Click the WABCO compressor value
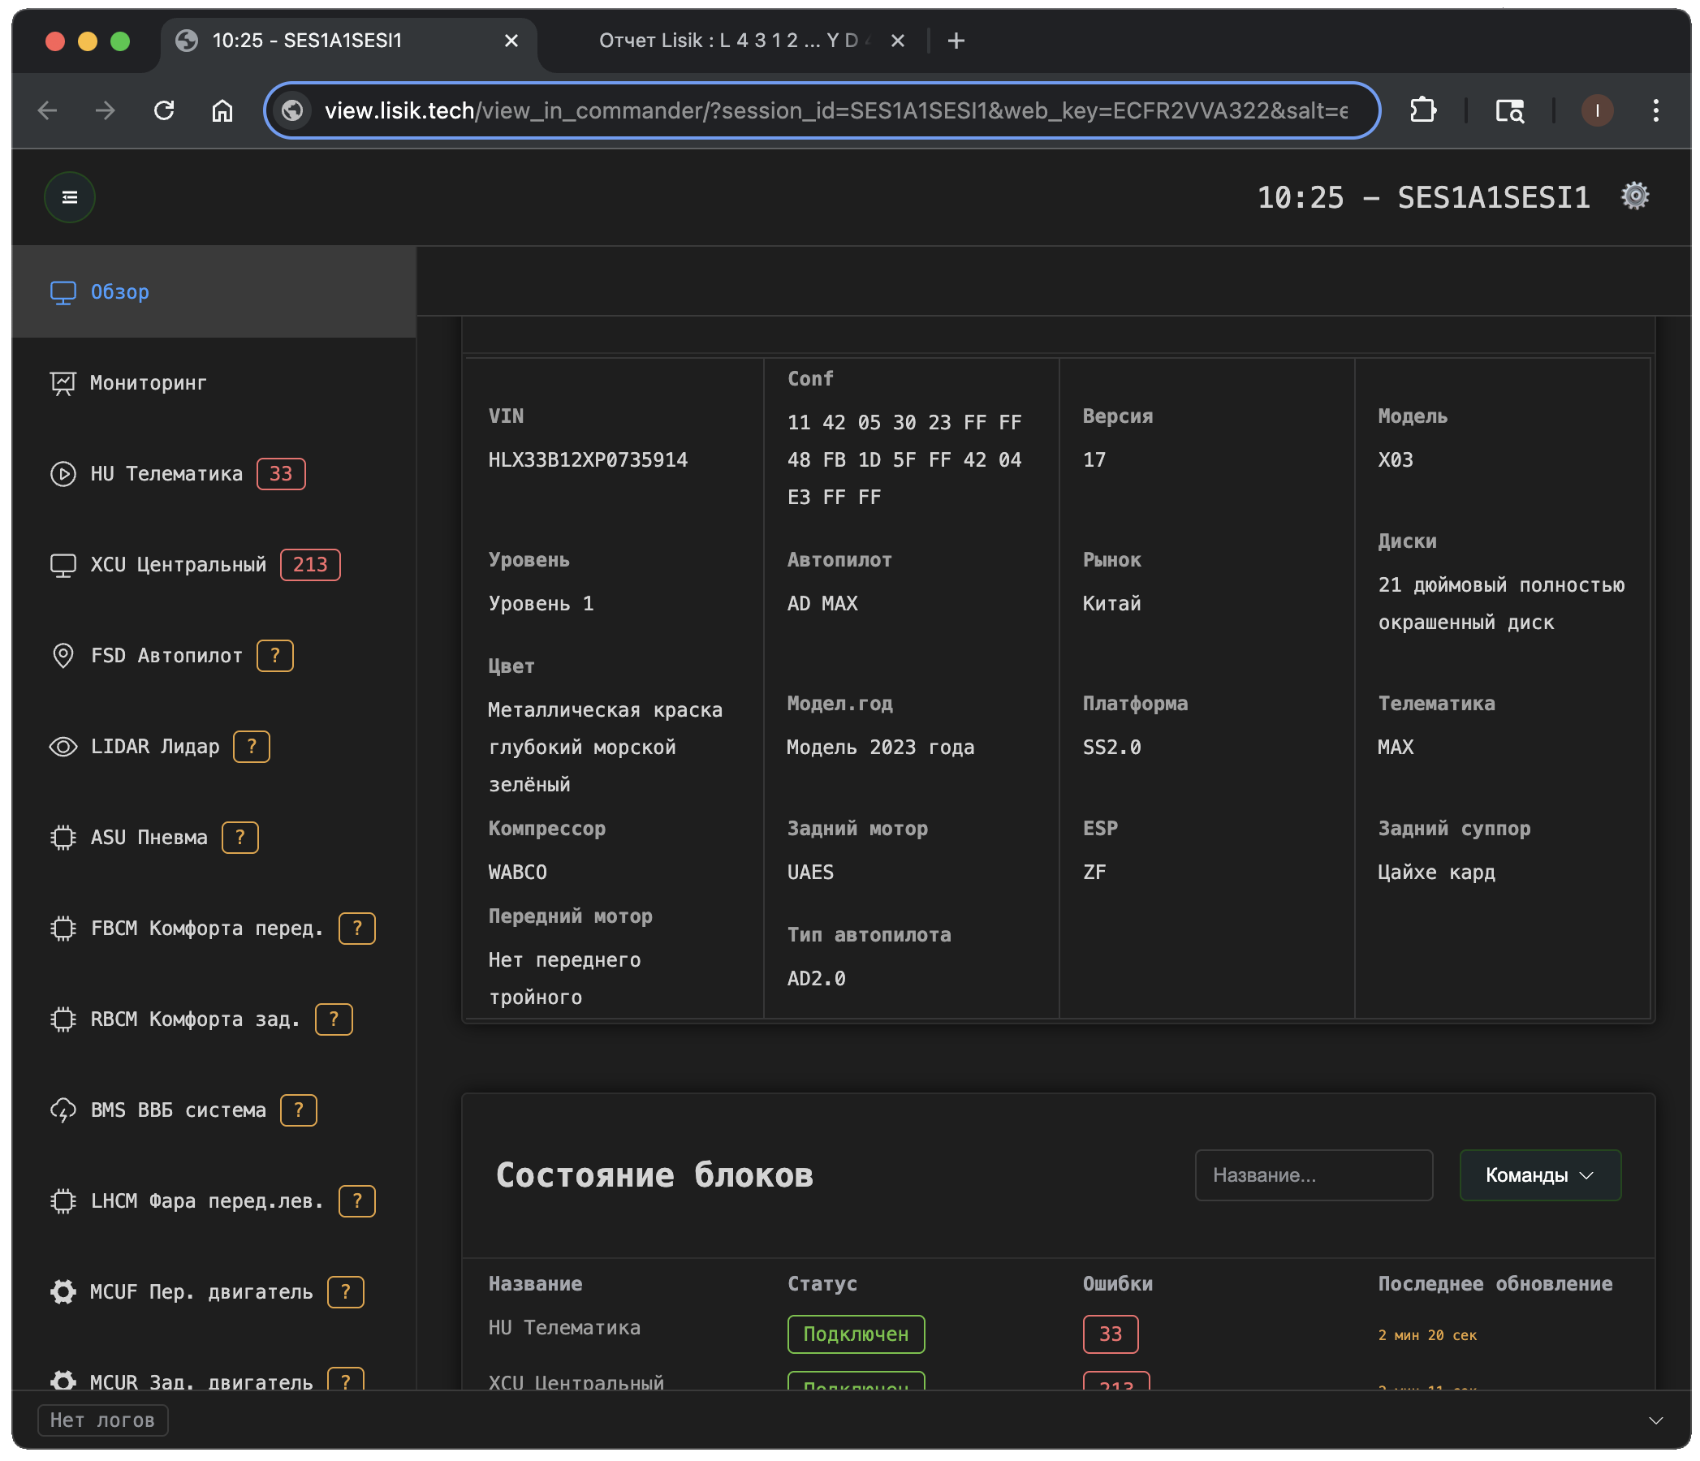1700x1461 pixels. (x=517, y=873)
